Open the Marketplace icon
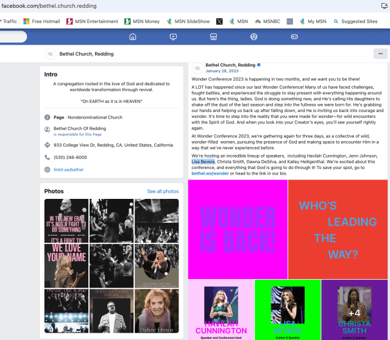This screenshot has height=340, width=390. click(213, 36)
